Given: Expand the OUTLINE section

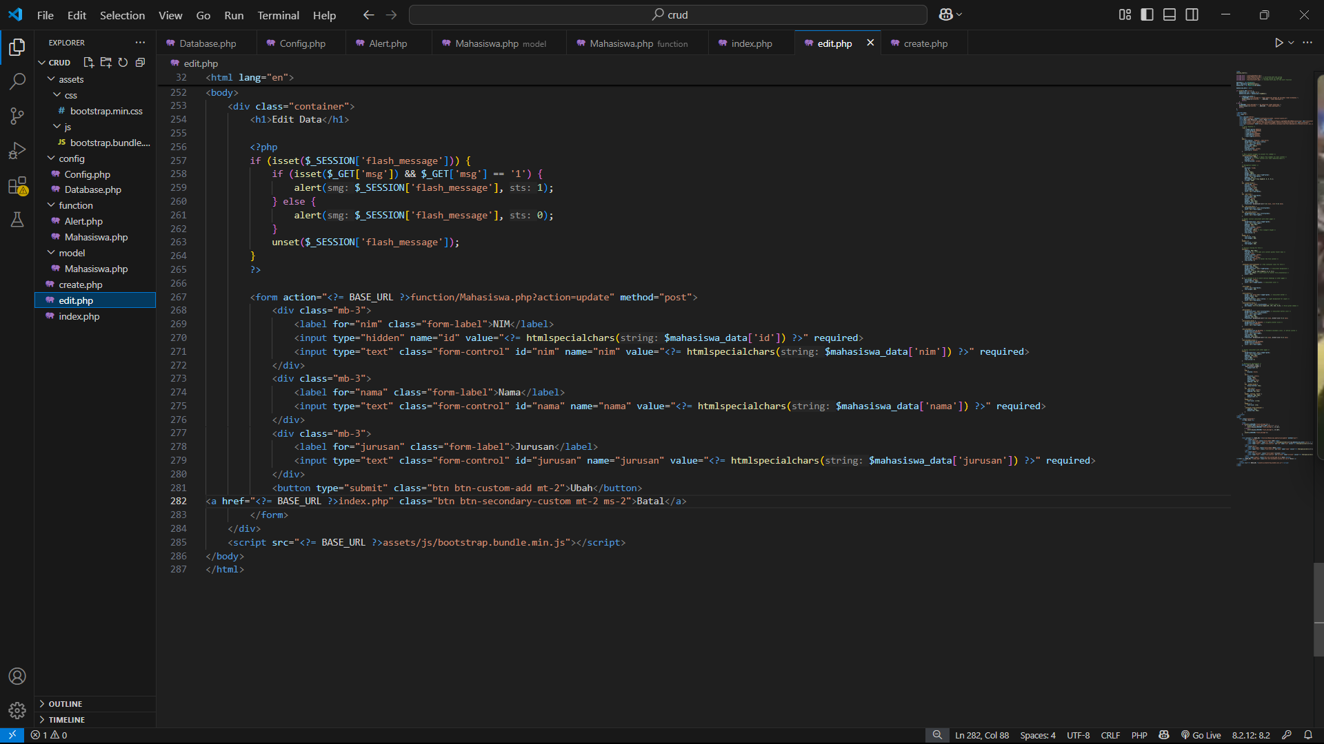Looking at the screenshot, I should point(66,704).
